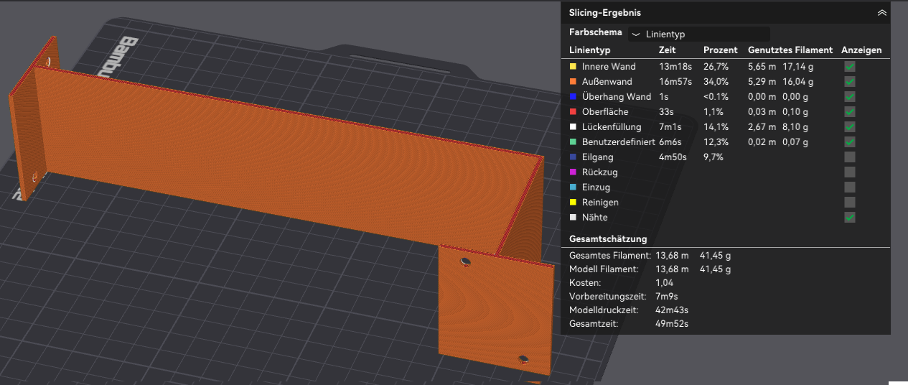Image resolution: width=908 pixels, height=385 pixels.
Task: Click the Gesamtes Filament 13,68 m value
Action: (x=672, y=256)
